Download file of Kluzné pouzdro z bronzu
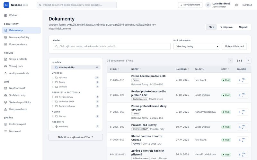Screen dimensions: 257x160 243,140
